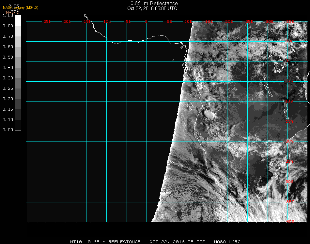This screenshot has height=244, width=310.
Task: Click the 'NASA LARC' footer text
Action: pyautogui.click(x=227, y=242)
